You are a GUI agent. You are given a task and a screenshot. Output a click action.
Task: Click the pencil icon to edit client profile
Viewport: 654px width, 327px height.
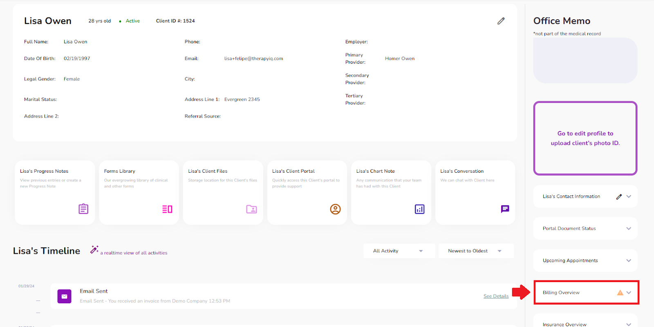(501, 21)
